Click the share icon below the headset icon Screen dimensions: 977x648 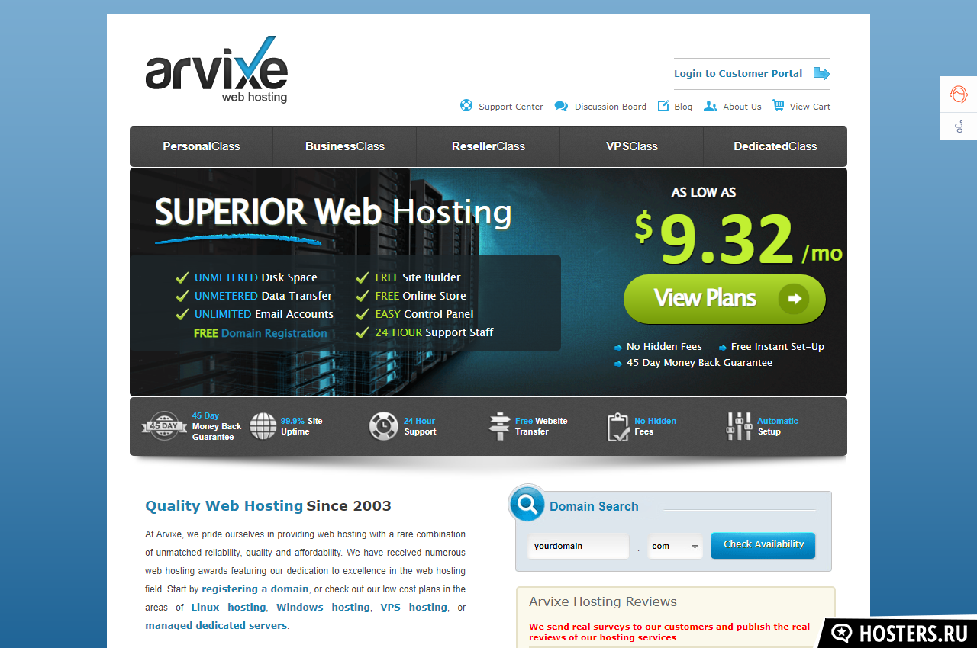click(959, 126)
